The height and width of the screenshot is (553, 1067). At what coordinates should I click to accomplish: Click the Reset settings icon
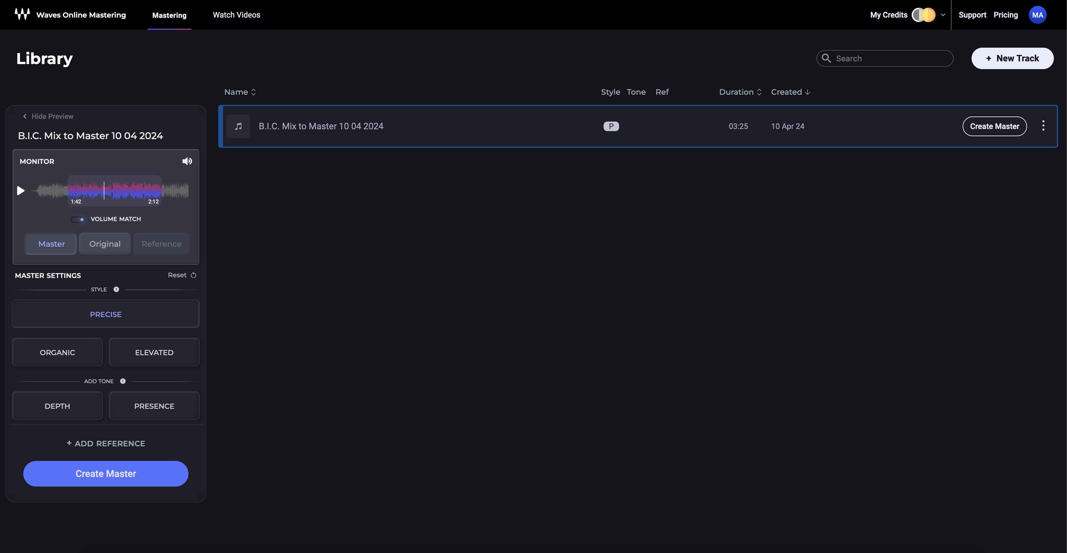tap(194, 275)
